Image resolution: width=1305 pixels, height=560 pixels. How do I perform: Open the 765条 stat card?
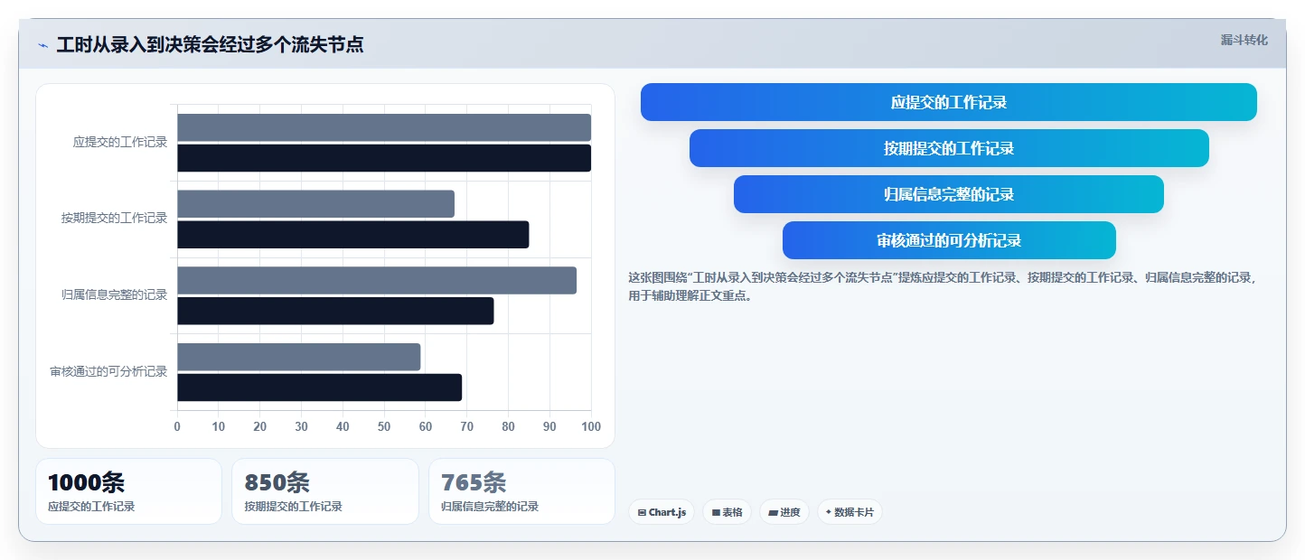521,491
